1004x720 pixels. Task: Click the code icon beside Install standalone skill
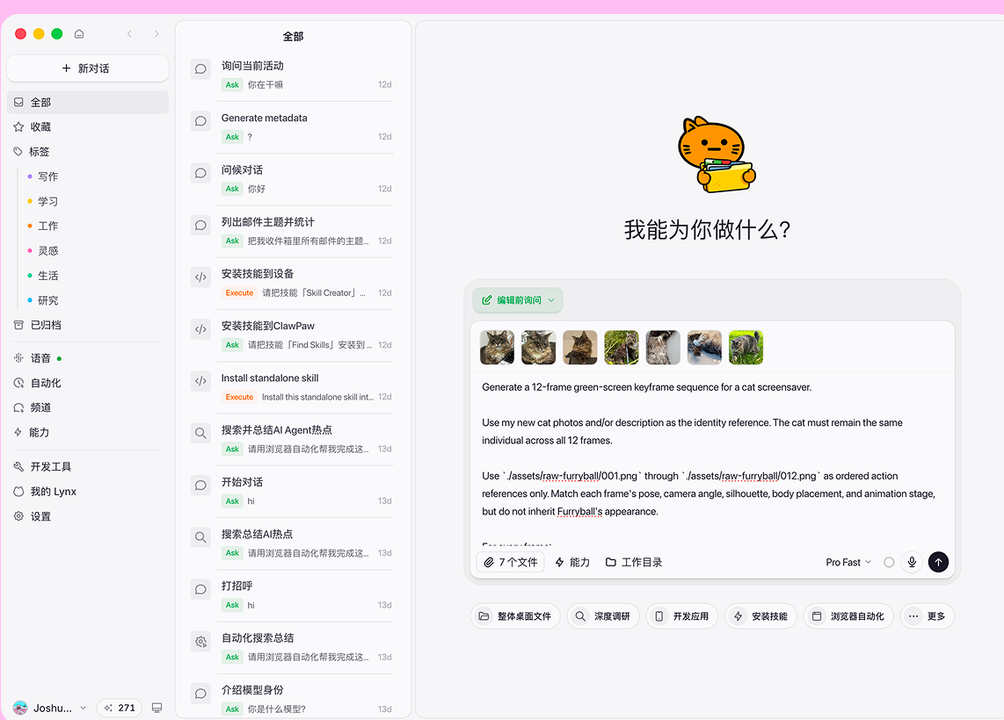(x=200, y=382)
